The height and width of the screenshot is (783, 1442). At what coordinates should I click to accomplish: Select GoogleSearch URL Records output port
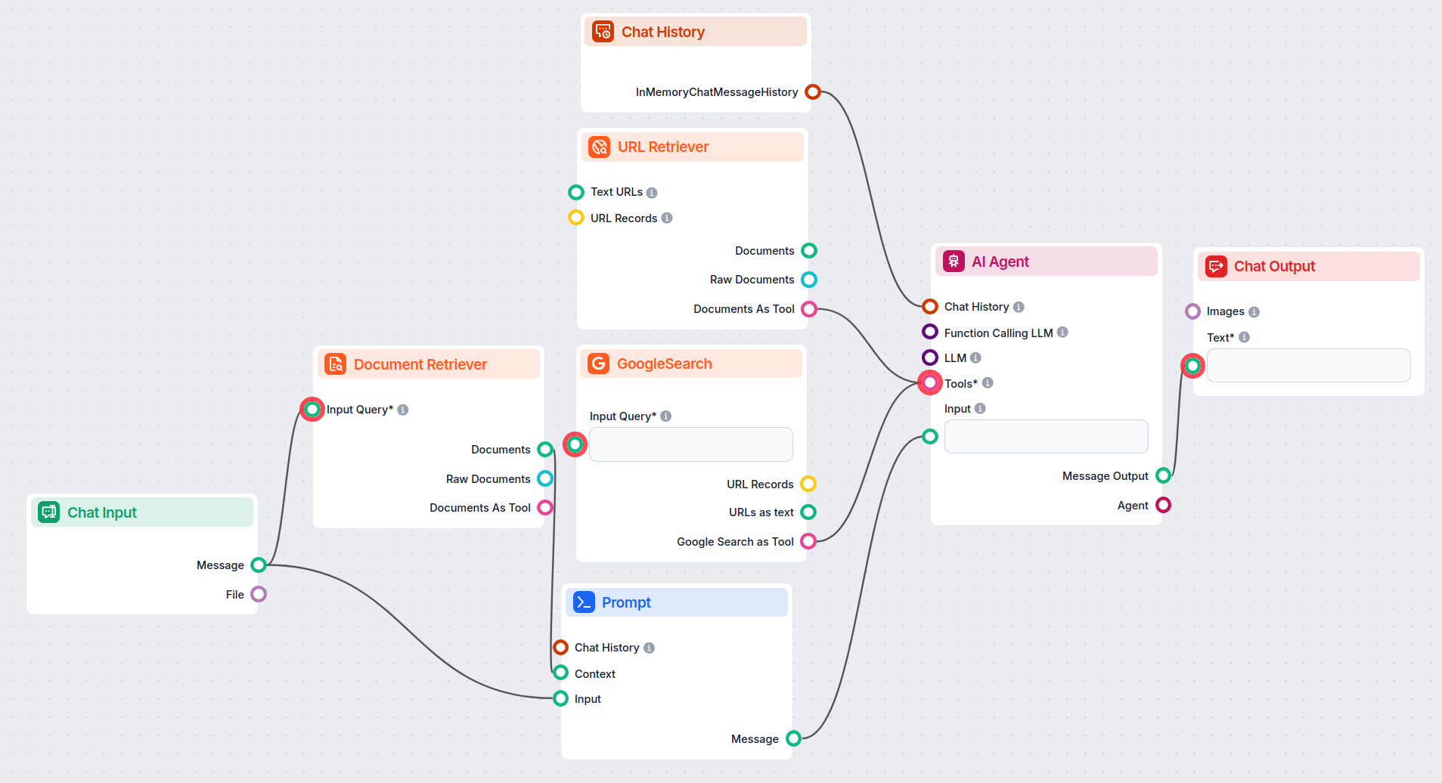pyautogui.click(x=808, y=484)
